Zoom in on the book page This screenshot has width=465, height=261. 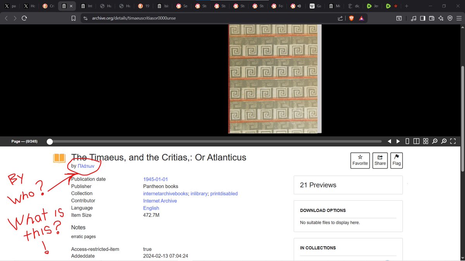point(444,142)
